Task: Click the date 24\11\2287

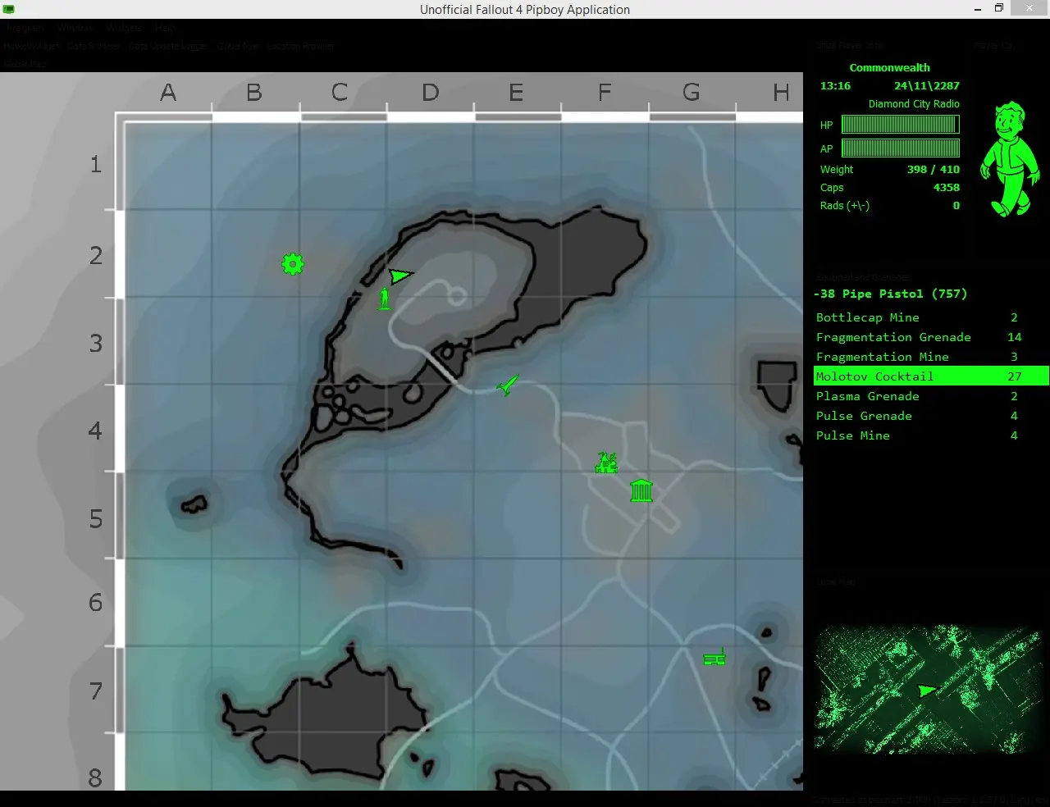Action: (926, 86)
